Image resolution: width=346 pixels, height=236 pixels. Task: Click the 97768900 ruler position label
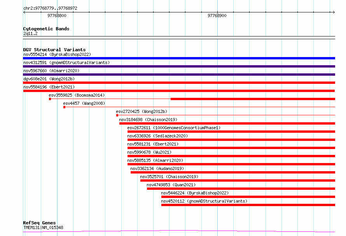pyautogui.click(x=217, y=16)
